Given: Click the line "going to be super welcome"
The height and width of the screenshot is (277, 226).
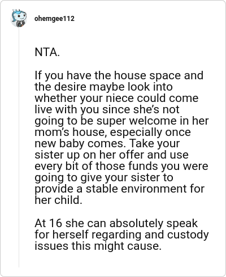Looking at the screenshot, I should click(x=121, y=121).
